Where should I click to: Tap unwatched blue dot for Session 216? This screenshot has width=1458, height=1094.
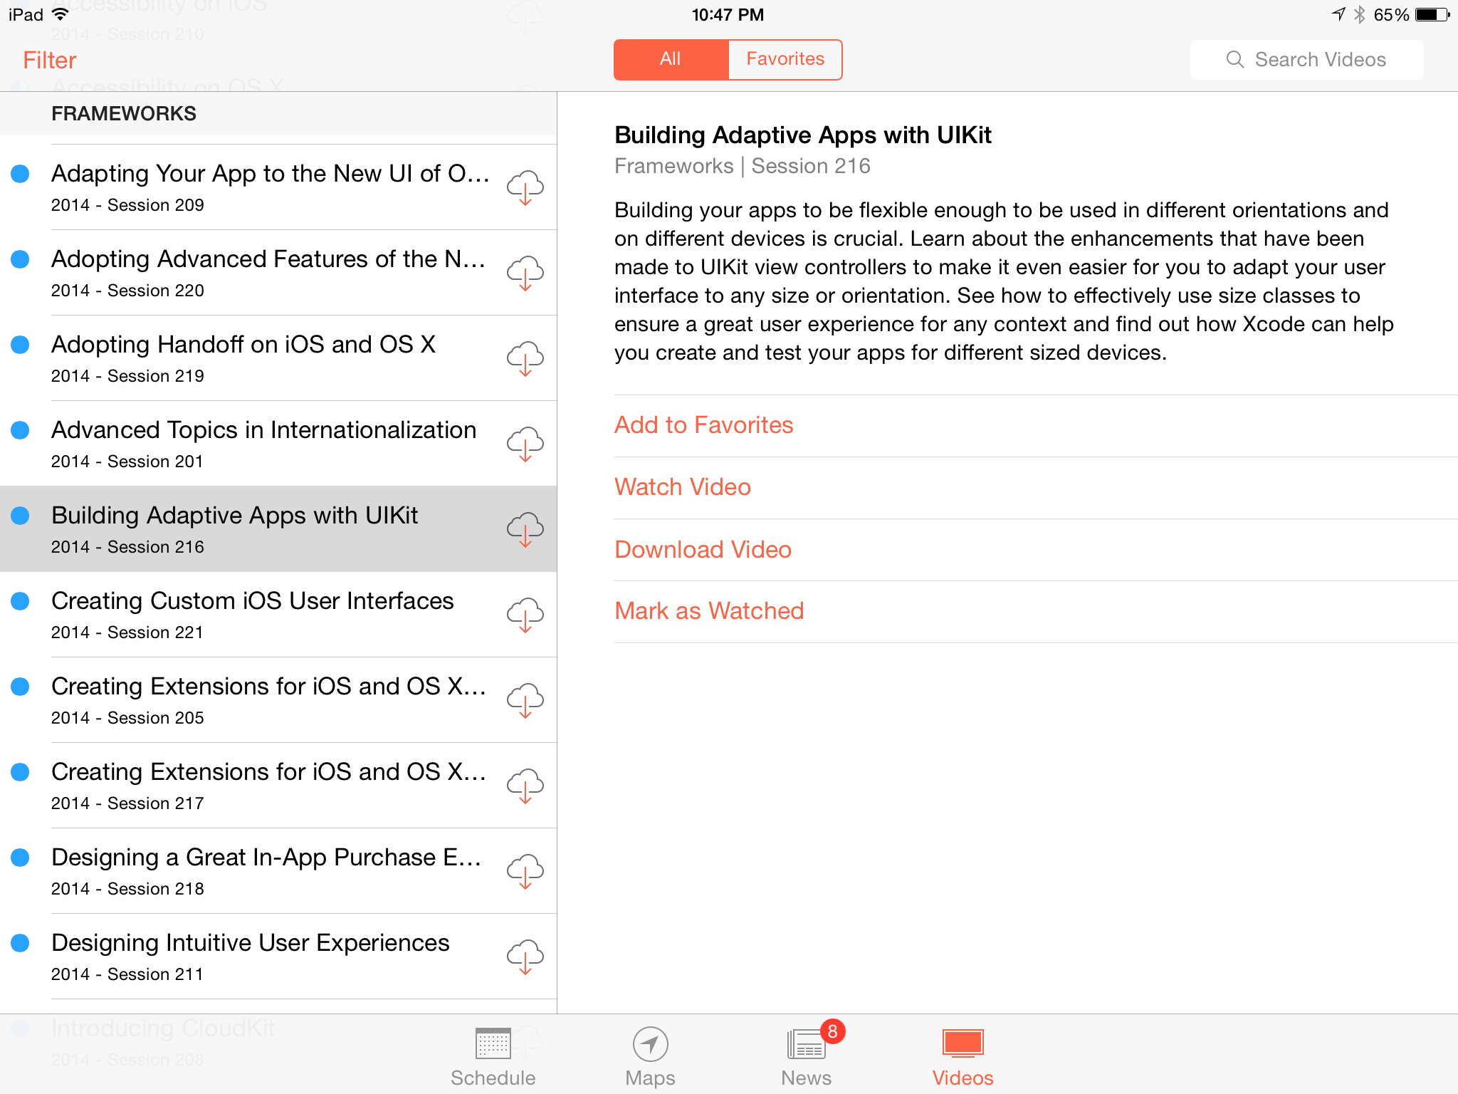tap(20, 516)
